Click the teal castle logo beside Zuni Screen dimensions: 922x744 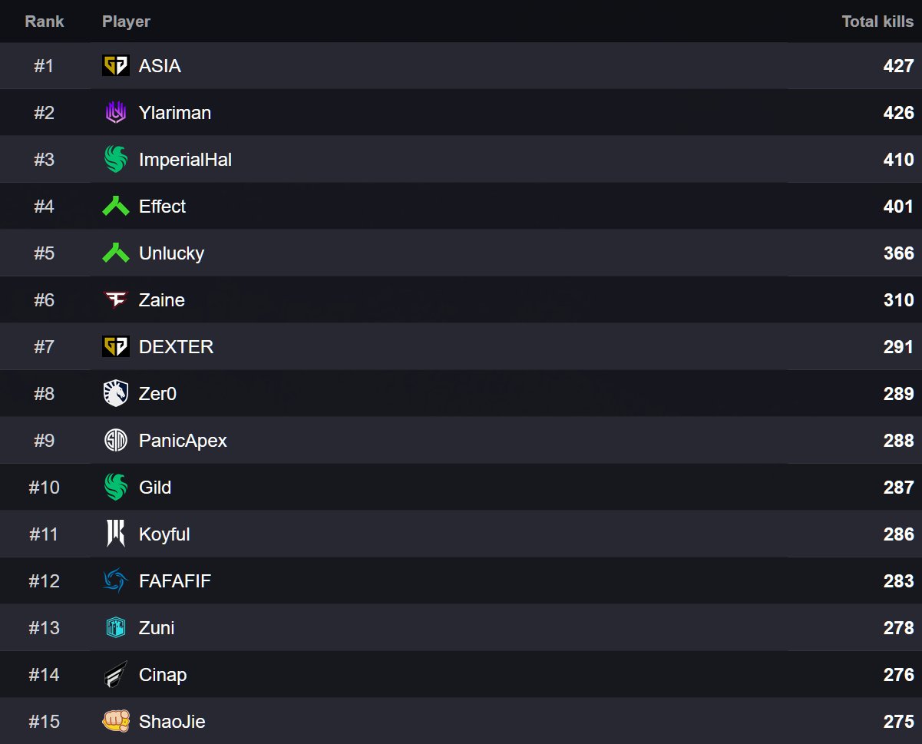click(116, 628)
